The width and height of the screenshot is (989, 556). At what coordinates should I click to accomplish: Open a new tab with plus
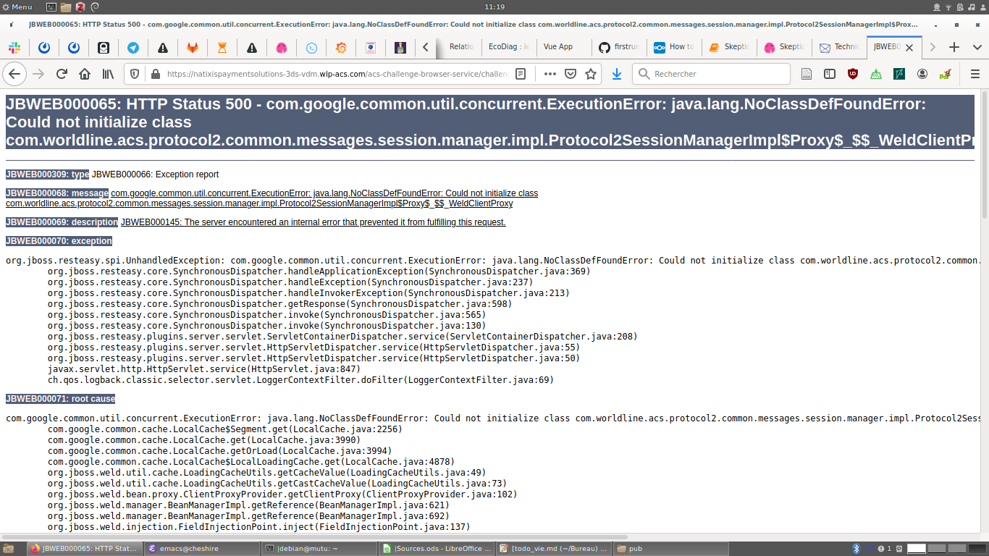(x=954, y=47)
